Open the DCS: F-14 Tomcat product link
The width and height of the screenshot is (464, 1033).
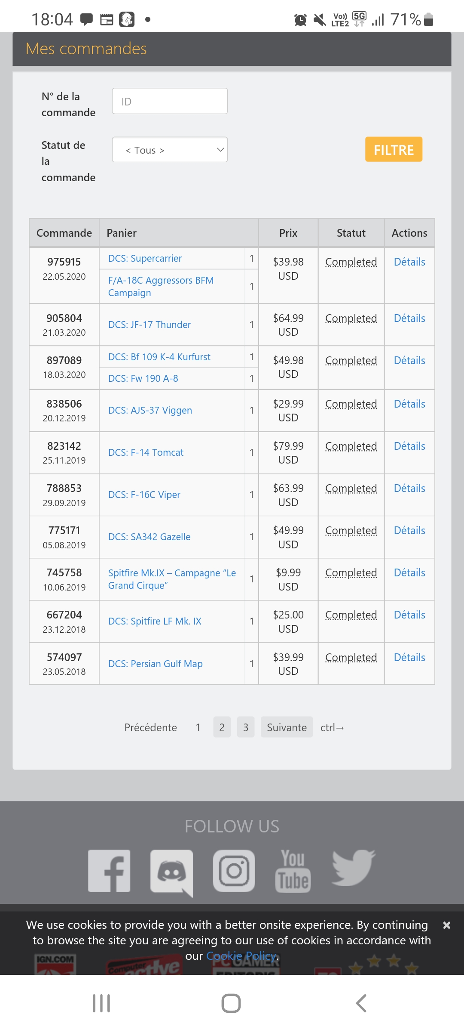pyautogui.click(x=146, y=452)
